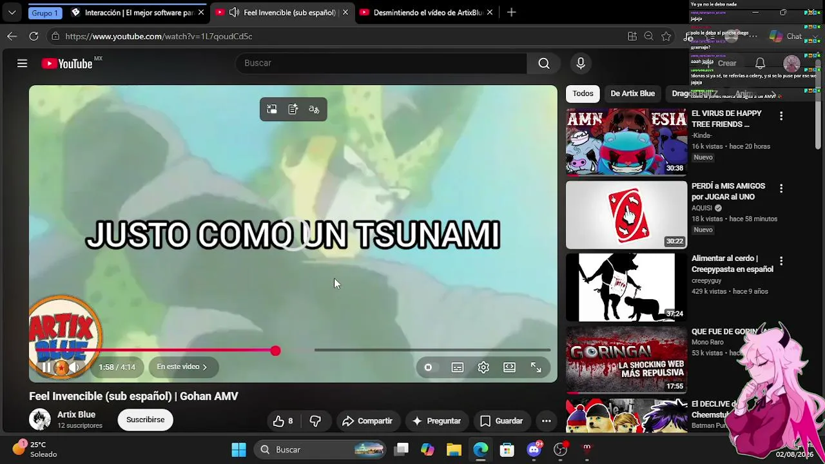Viewport: 825px width, 464px height.
Task: Open the player settings gear
Action: [483, 367]
